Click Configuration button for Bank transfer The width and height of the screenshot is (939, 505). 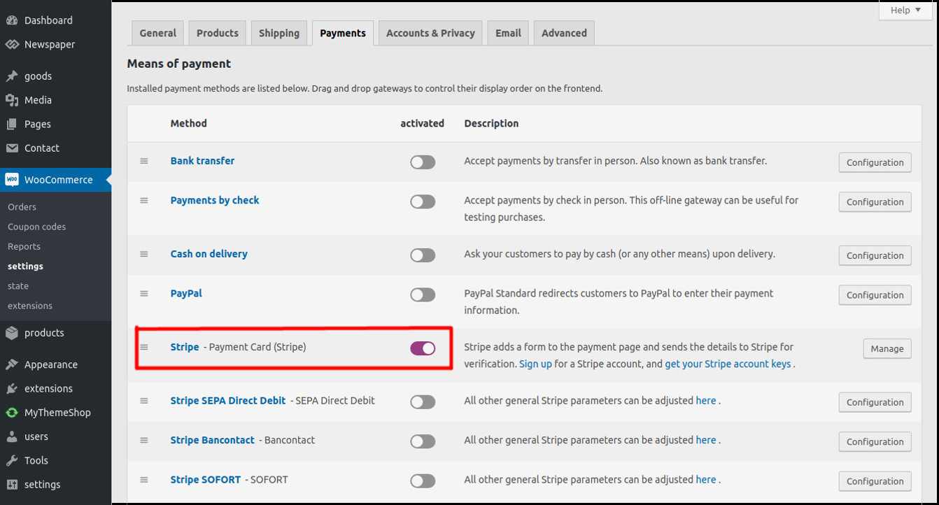(875, 162)
